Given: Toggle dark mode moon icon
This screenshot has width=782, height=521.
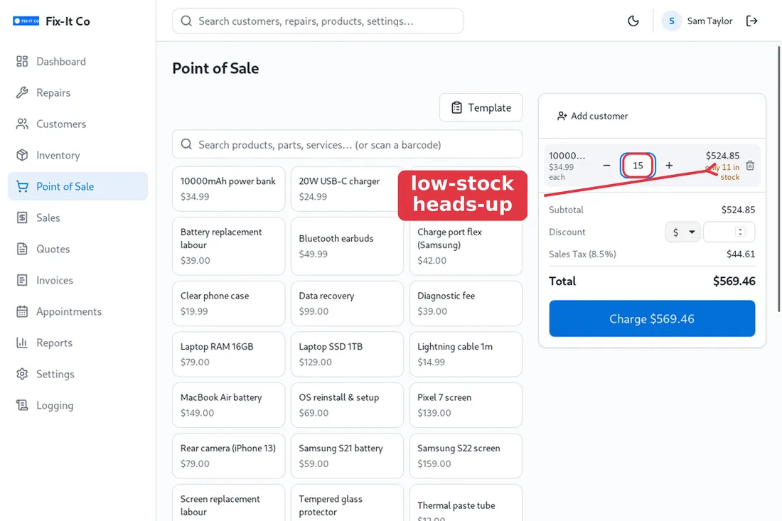Looking at the screenshot, I should click(633, 21).
